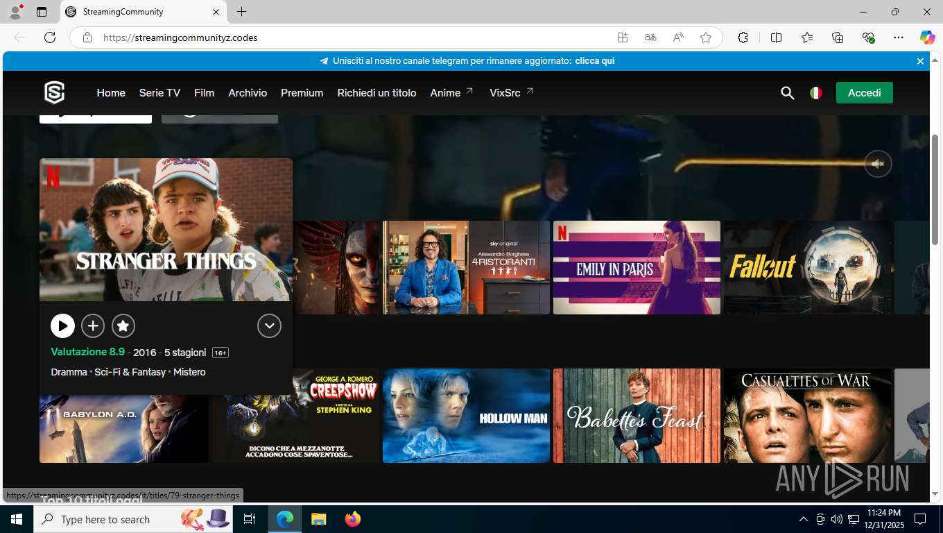This screenshot has height=533, width=943.
Task: Add page to favorites star
Action: tap(706, 37)
